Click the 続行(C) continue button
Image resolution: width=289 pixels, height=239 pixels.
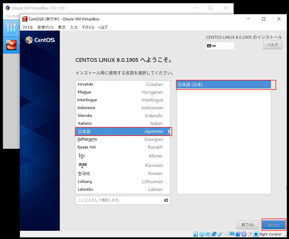(274, 225)
